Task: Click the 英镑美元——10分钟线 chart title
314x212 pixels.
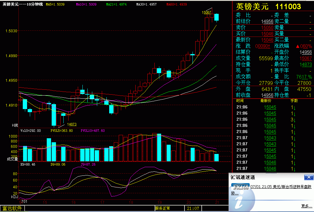Action: (x=23, y=4)
